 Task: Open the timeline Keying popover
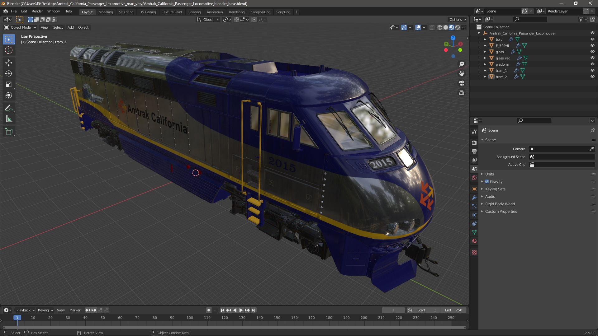tap(45, 310)
